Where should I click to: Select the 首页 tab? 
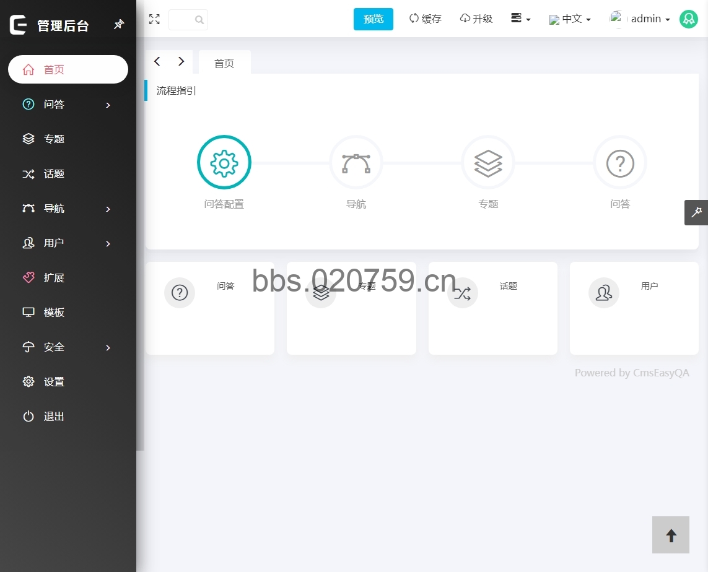(x=224, y=63)
